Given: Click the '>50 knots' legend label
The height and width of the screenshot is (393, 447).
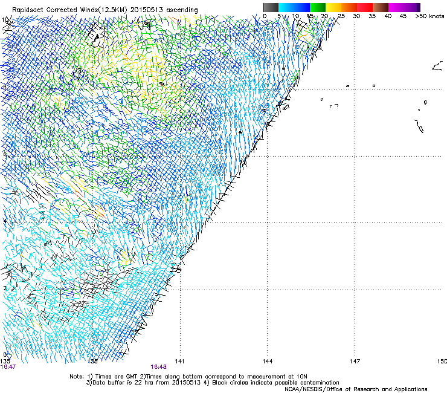Looking at the screenshot, I should click(429, 16).
